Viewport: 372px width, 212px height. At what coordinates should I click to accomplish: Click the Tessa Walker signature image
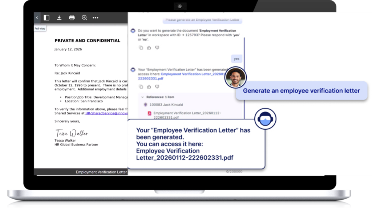[x=72, y=133]
